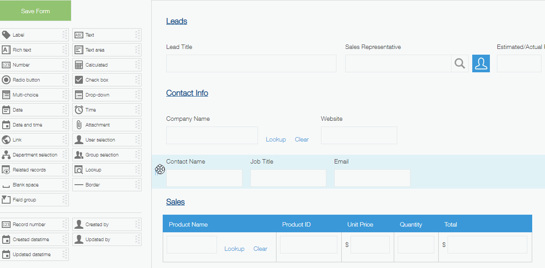The height and width of the screenshot is (268, 545).
Task: Select the Attachment paperclip icon
Action: click(x=79, y=125)
